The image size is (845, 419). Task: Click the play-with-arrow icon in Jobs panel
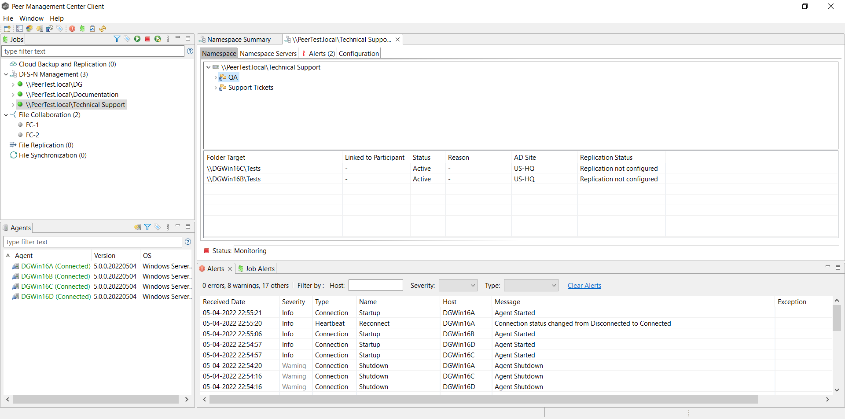158,39
